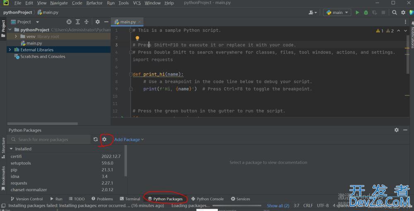
Task: Select main.py in the project tree
Action: (34, 43)
